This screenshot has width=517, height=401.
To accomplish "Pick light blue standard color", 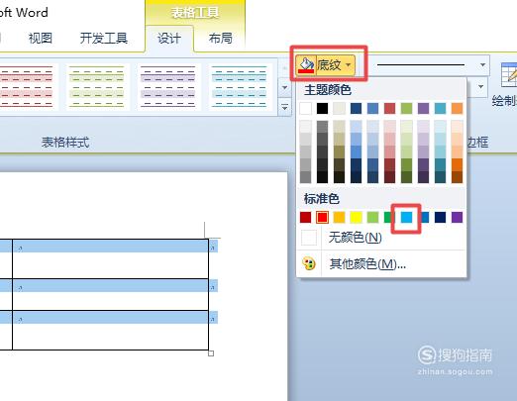I will pyautogui.click(x=406, y=217).
